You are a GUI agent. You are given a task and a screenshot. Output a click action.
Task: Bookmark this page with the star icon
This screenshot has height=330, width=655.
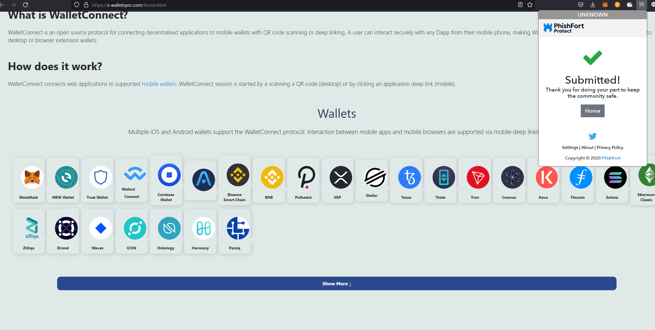tap(530, 5)
